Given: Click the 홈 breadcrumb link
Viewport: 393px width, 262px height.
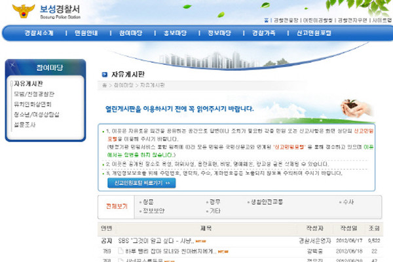Looking at the screenshot, I should point(105,85).
